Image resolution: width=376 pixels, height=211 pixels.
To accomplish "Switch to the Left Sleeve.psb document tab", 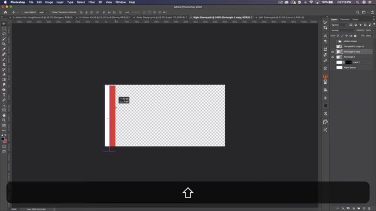I will click(x=281, y=18).
